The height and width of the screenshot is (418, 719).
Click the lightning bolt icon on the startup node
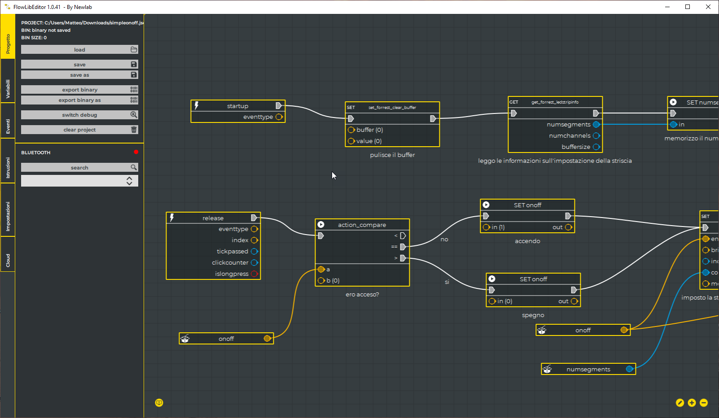(196, 105)
